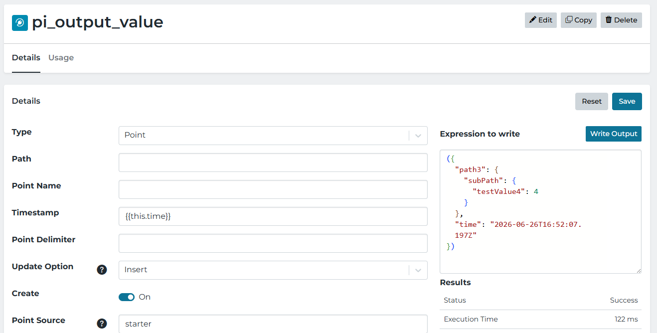Click the "path3" key in the expression
This screenshot has width=657, height=333.
pyautogui.click(x=469, y=169)
